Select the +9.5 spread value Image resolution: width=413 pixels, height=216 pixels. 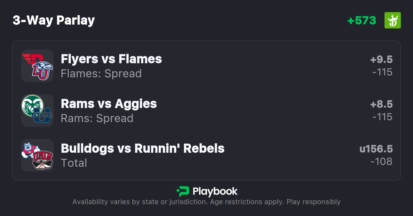[381, 59]
